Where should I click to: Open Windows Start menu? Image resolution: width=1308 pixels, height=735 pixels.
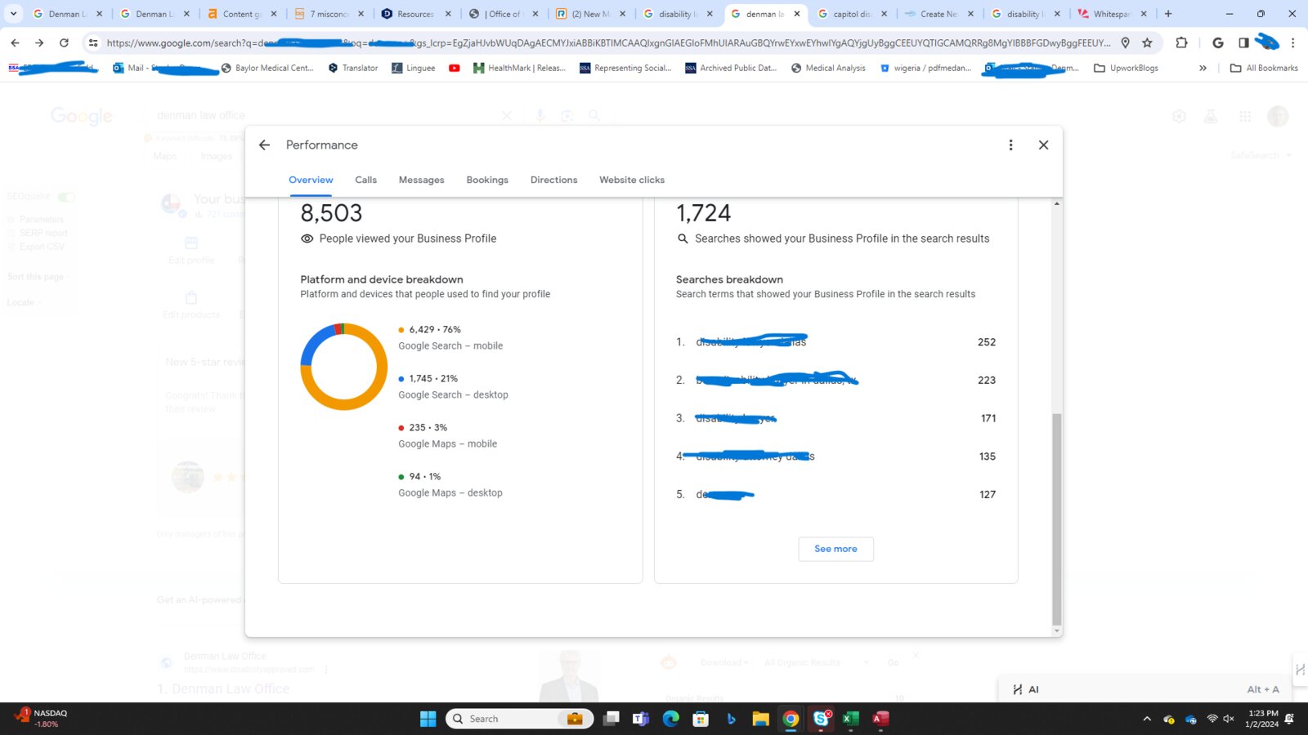click(428, 719)
